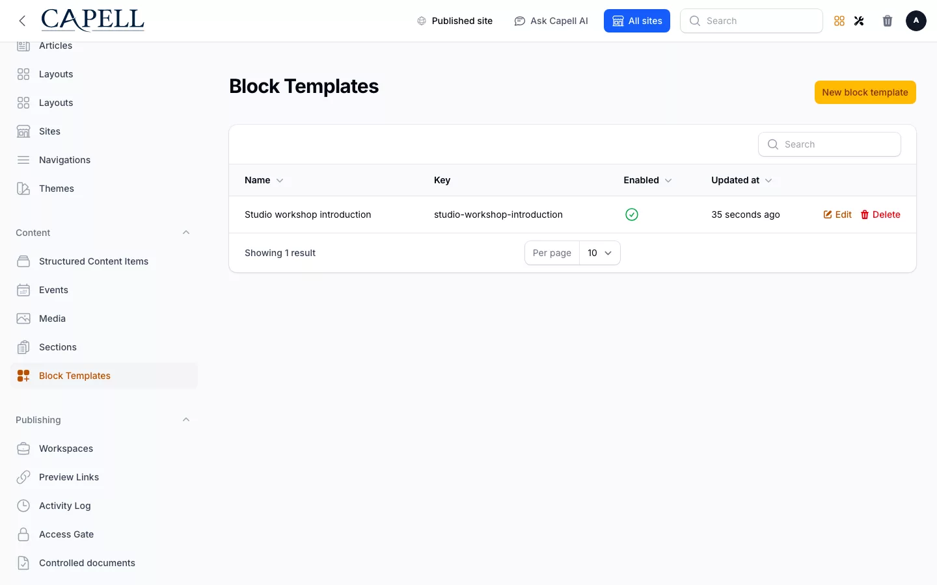Image resolution: width=937 pixels, height=585 pixels.
Task: Click the green enabled checkmark for Studio workshop introduction
Action: click(x=631, y=214)
